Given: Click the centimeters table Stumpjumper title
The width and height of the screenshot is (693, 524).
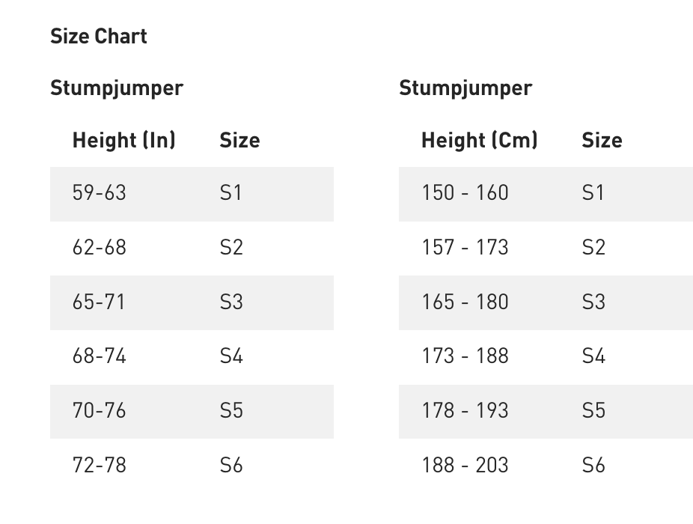Looking at the screenshot, I should pyautogui.click(x=465, y=88).
